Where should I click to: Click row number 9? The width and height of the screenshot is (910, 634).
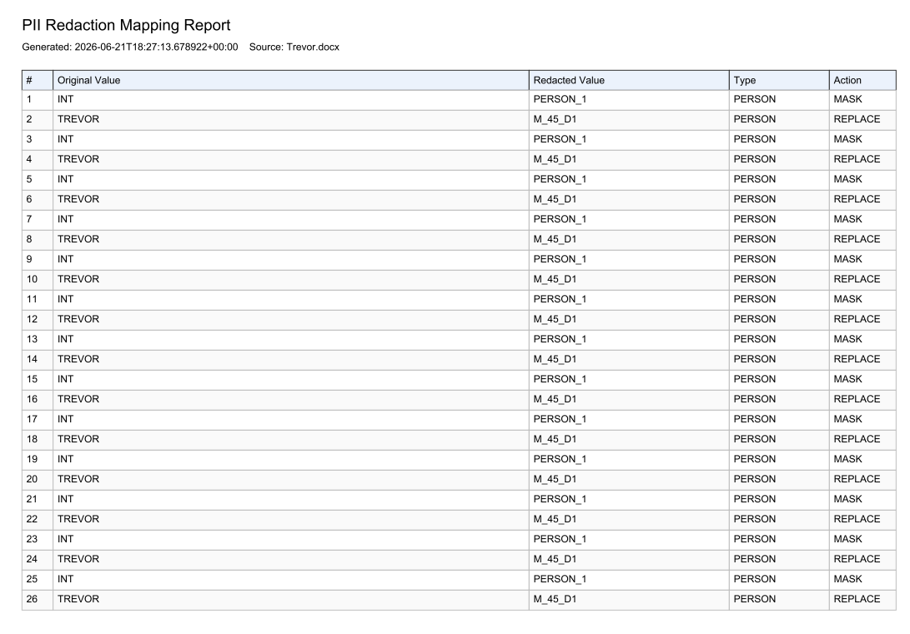[x=29, y=259]
